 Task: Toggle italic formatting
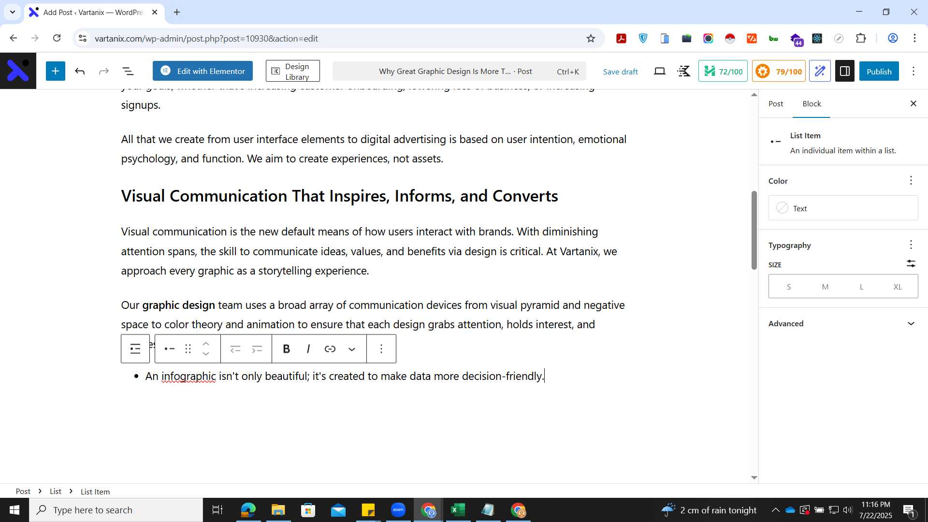[x=308, y=348]
